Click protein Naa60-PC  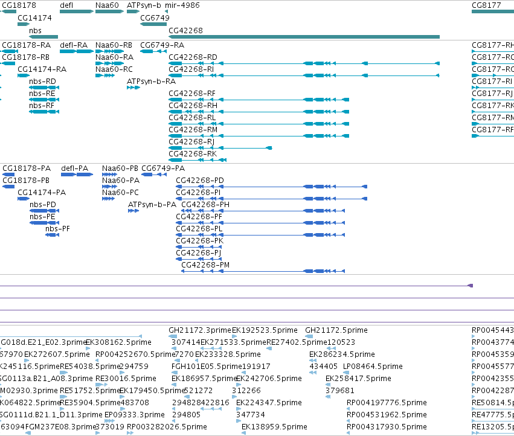pyautogui.click(x=108, y=199)
